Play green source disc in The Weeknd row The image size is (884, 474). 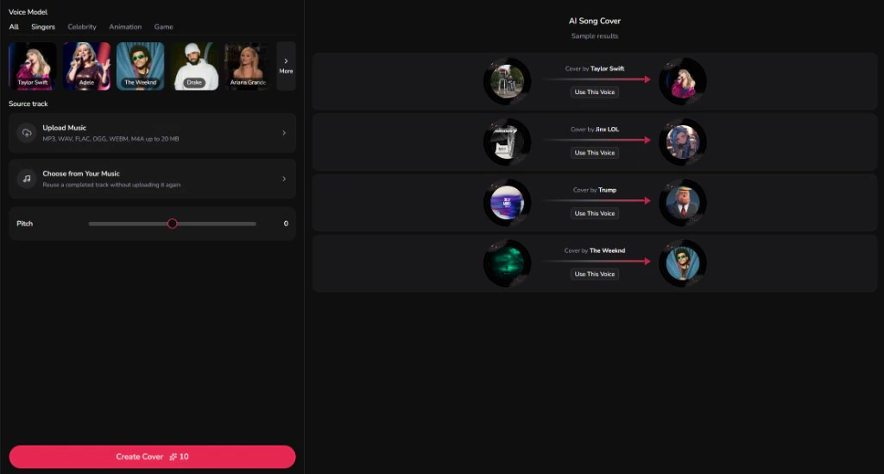[508, 263]
